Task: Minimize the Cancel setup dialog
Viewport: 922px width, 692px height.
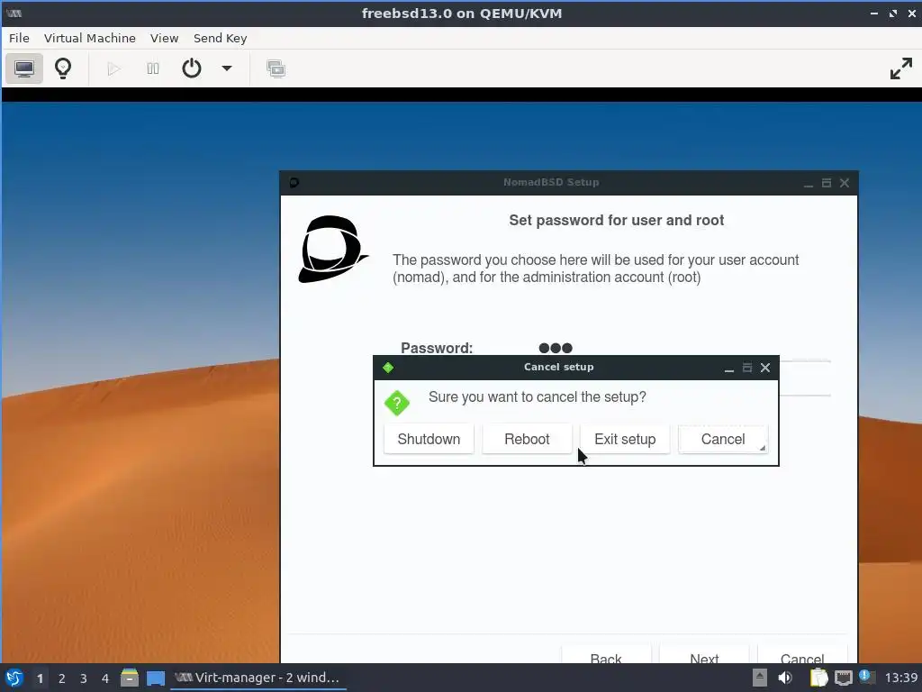Action: [729, 368]
